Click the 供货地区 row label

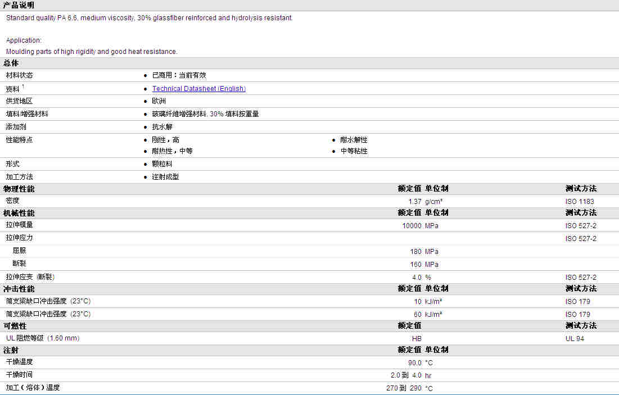[19, 101]
